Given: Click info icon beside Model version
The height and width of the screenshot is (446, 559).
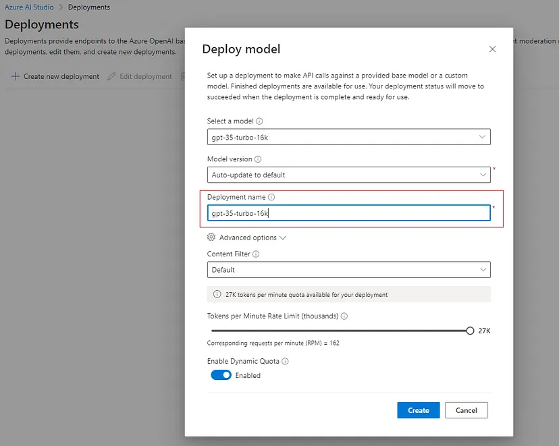Looking at the screenshot, I should pyautogui.click(x=258, y=159).
